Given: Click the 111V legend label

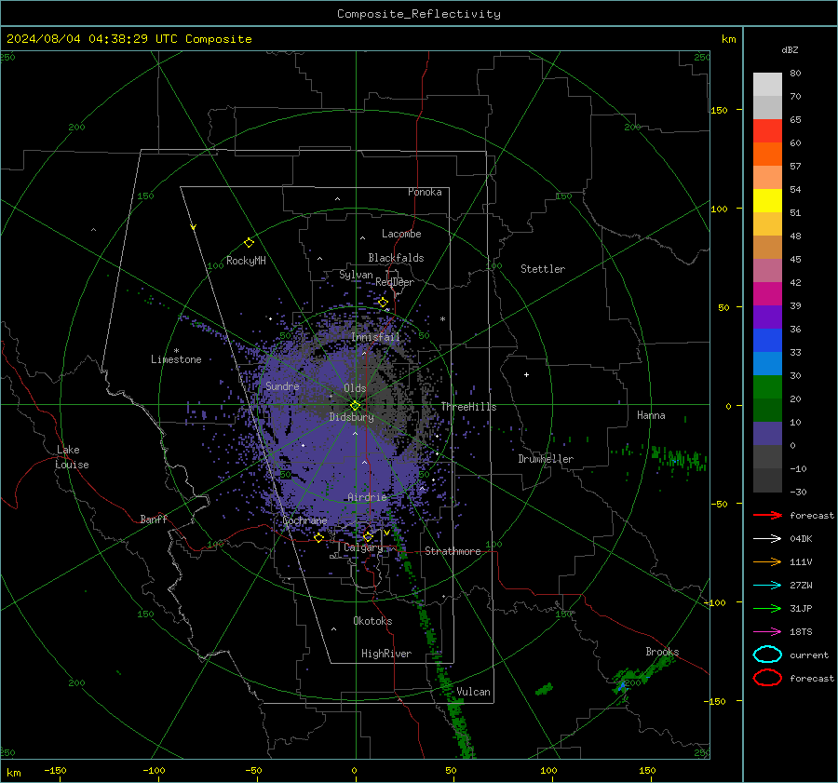Looking at the screenshot, I should [x=801, y=561].
